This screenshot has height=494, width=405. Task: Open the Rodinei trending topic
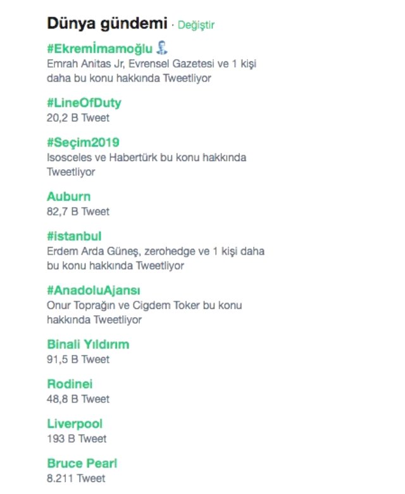coord(70,383)
